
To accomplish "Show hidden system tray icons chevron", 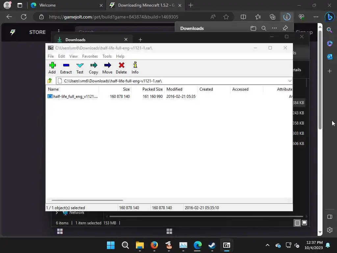I will point(268,245).
